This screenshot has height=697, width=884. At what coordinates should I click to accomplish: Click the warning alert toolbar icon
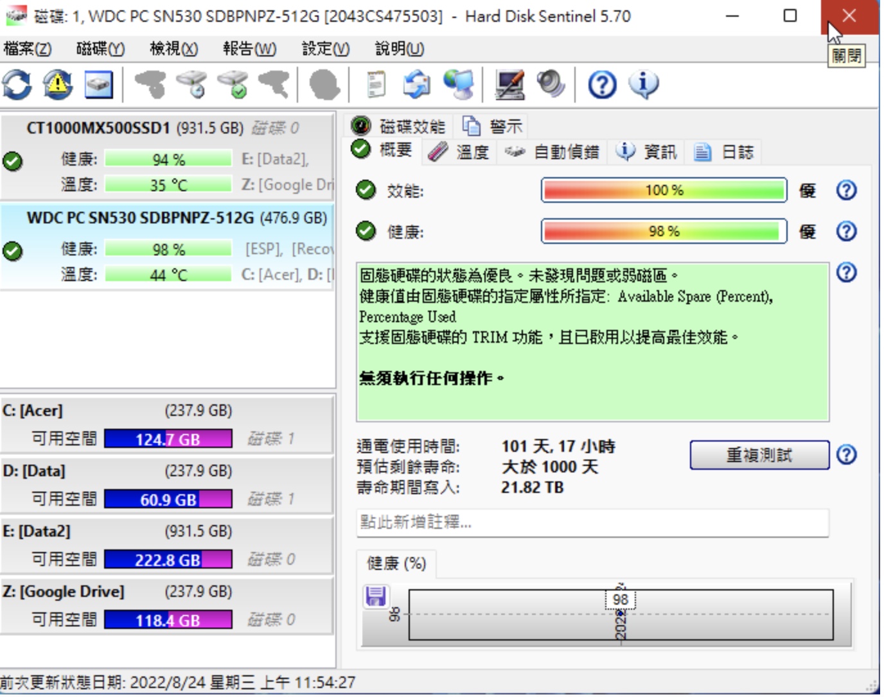[58, 84]
